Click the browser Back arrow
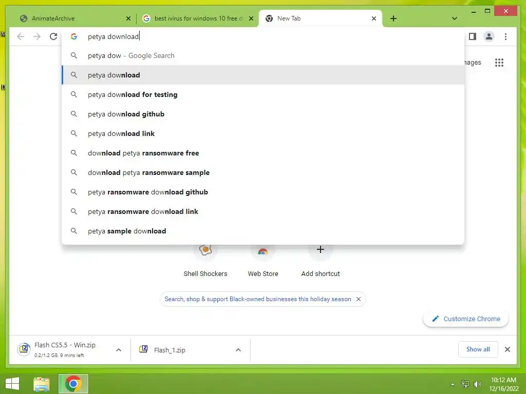526x394 pixels. click(21, 36)
